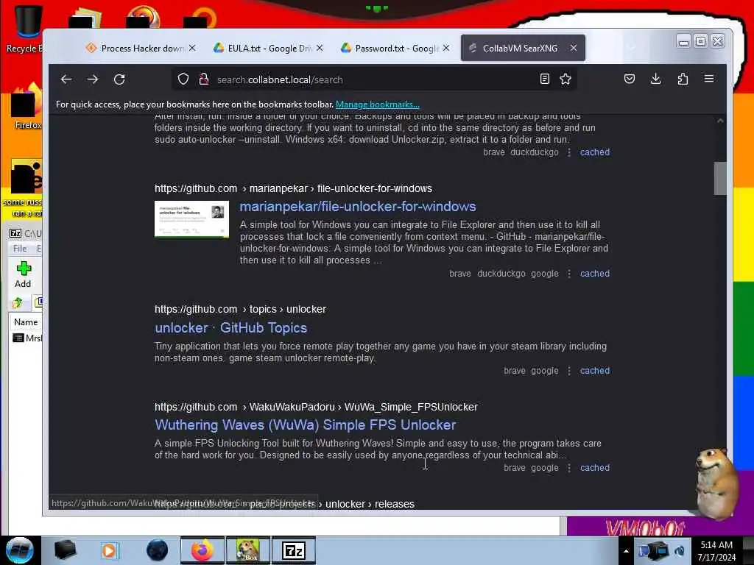Open the list all tabs dropdown

(633, 48)
